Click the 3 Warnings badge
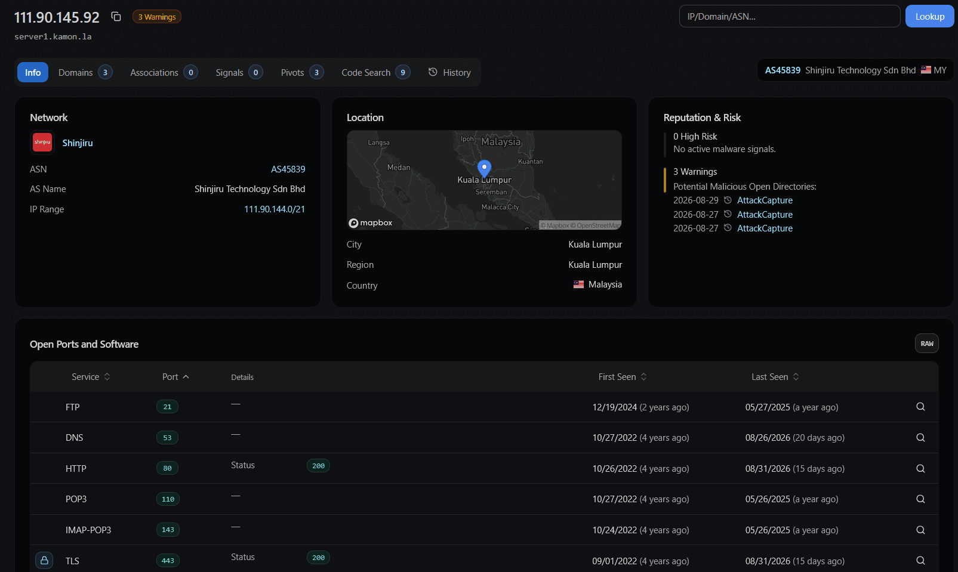Screen dimensions: 958x572 157,17
